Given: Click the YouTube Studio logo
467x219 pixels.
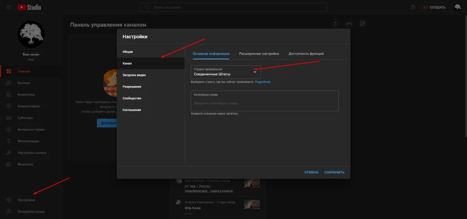Looking at the screenshot, I should click(x=29, y=7).
